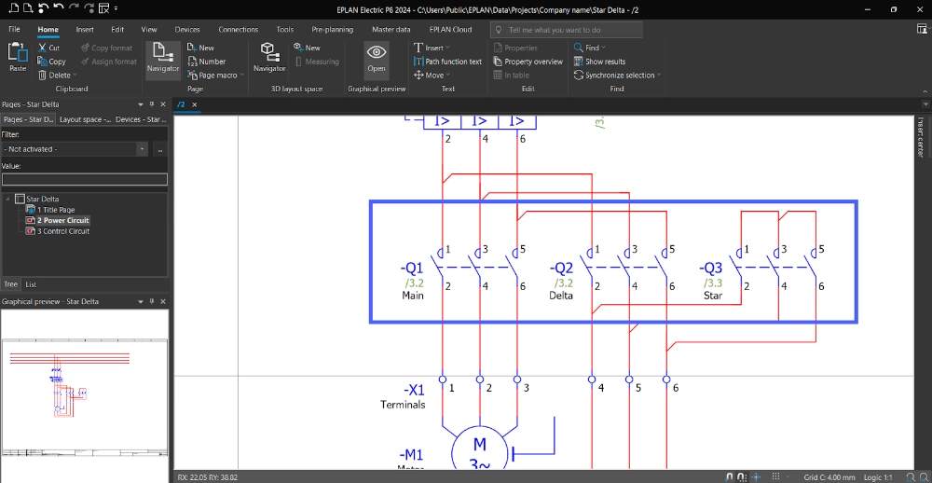Screen dimensions: 932x483
Task: Expand the Page macro dropdown
Action: coord(242,76)
